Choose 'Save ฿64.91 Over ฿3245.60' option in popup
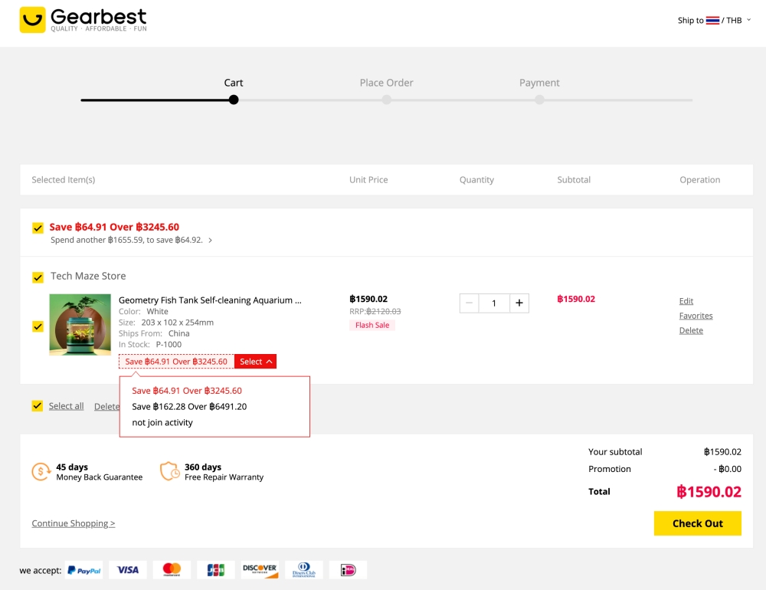This screenshot has height=590, width=766. 187,391
